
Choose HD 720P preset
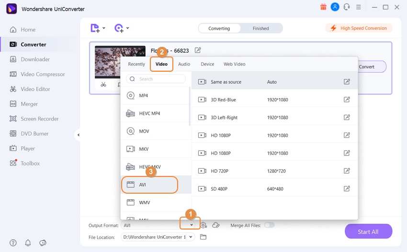(275, 171)
